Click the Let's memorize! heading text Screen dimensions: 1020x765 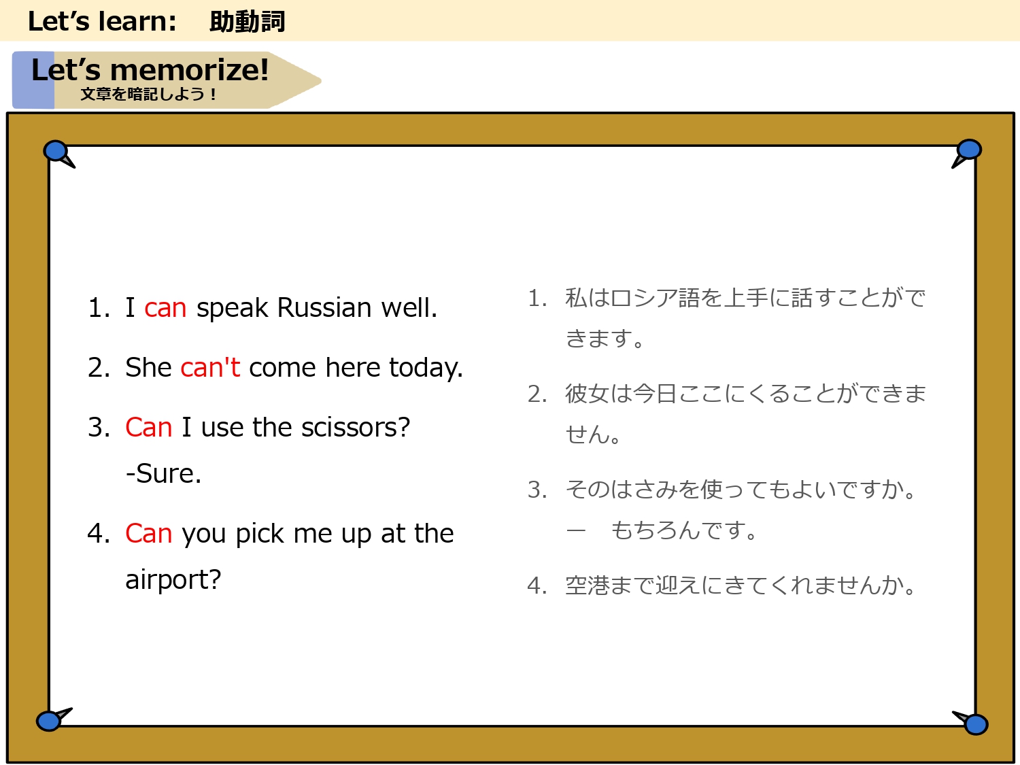pos(151,69)
